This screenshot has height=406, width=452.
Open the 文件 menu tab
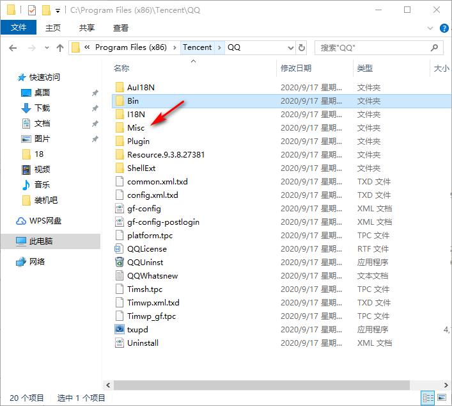(x=19, y=28)
